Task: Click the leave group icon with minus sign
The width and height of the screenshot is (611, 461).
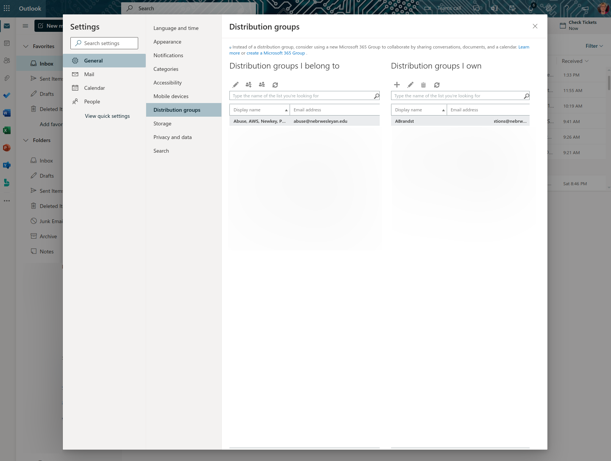Action: [x=262, y=85]
